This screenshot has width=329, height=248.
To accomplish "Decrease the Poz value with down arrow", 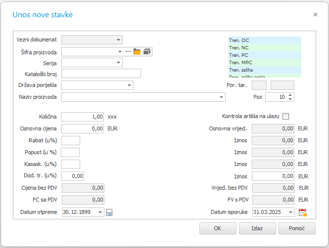I will coord(290,99).
